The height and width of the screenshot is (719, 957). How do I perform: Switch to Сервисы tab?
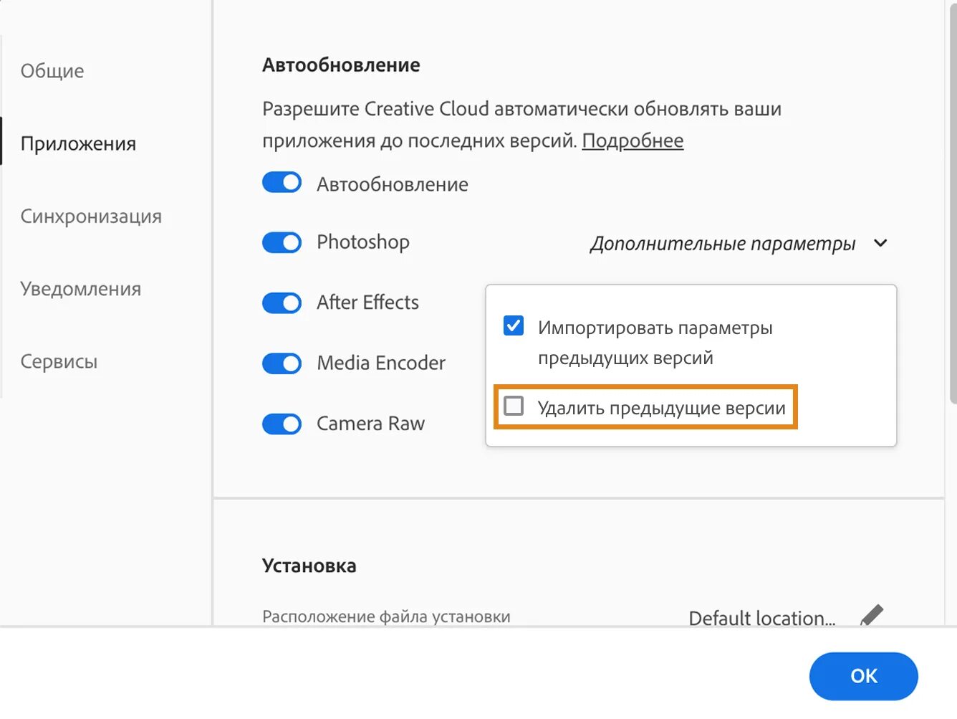point(59,361)
